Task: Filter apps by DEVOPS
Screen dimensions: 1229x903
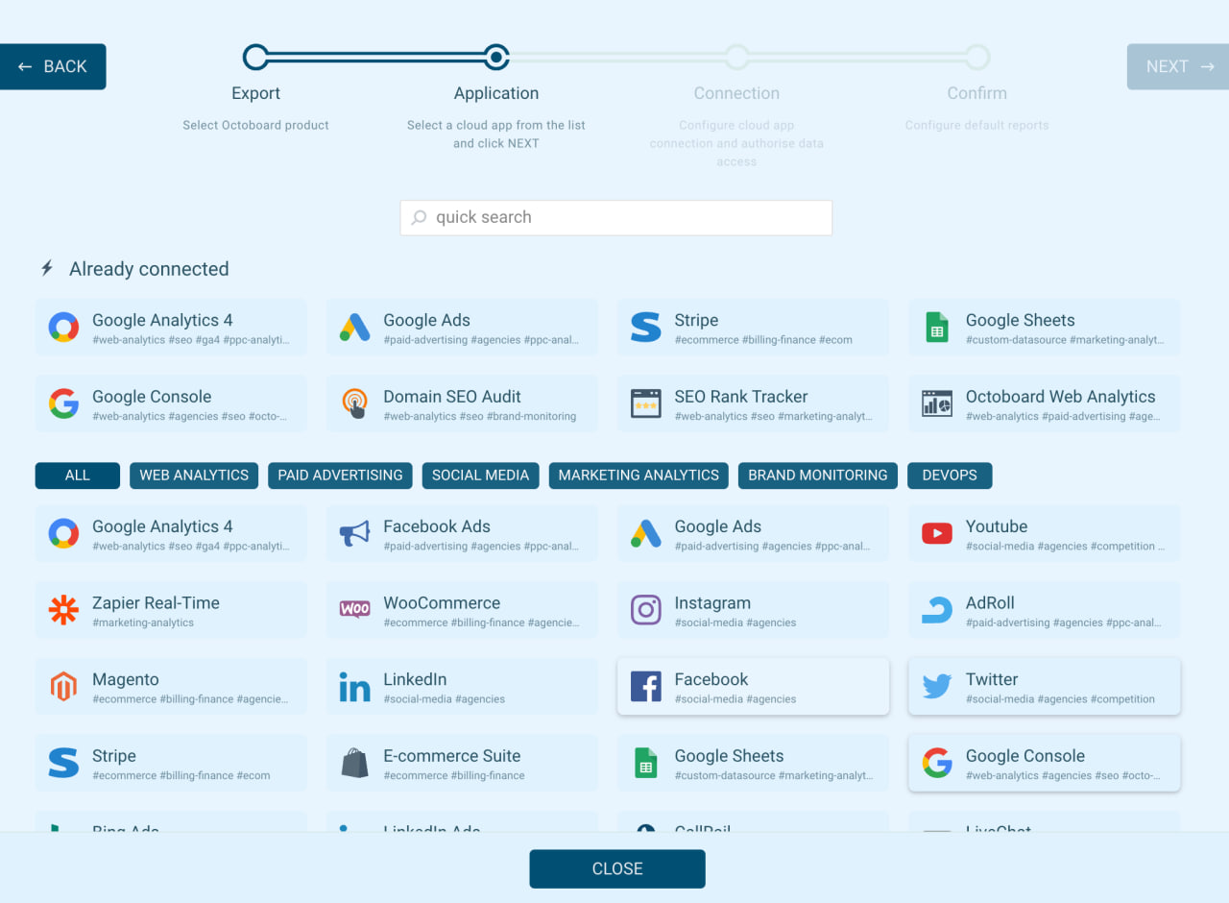Action: point(950,476)
